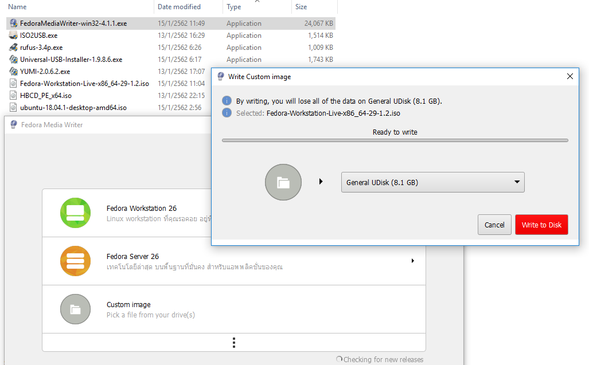Click the round folder icon in Write dialog
The image size is (589, 365).
(x=283, y=182)
